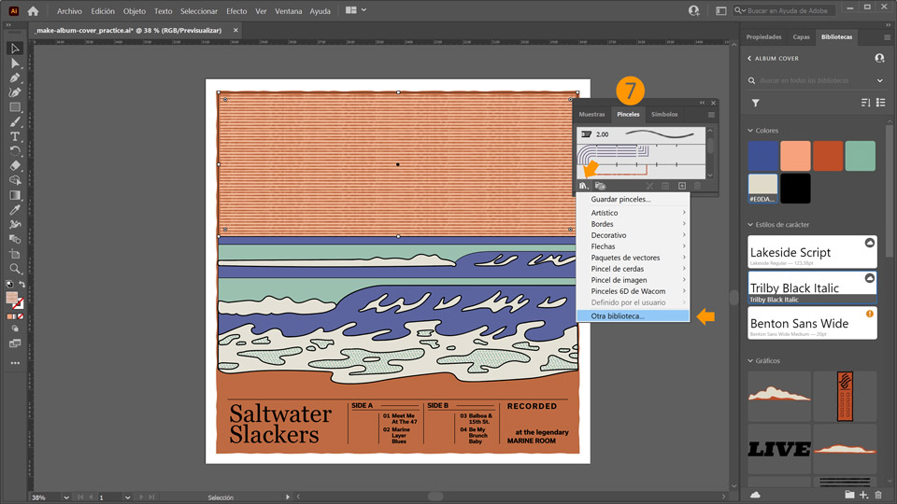The height and width of the screenshot is (504, 897).
Task: Select the Type tool
Action: pos(15,136)
